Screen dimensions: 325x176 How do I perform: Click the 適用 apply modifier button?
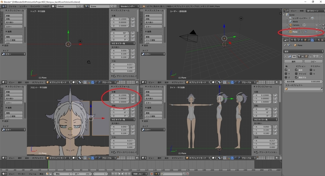[x=294, y=62]
